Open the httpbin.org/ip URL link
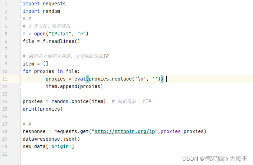 point(125,132)
